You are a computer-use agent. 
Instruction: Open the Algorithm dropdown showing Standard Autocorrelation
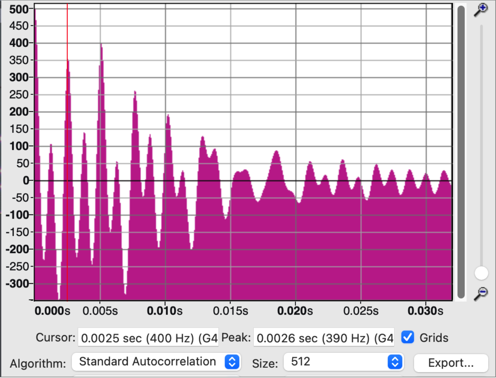coord(157,362)
